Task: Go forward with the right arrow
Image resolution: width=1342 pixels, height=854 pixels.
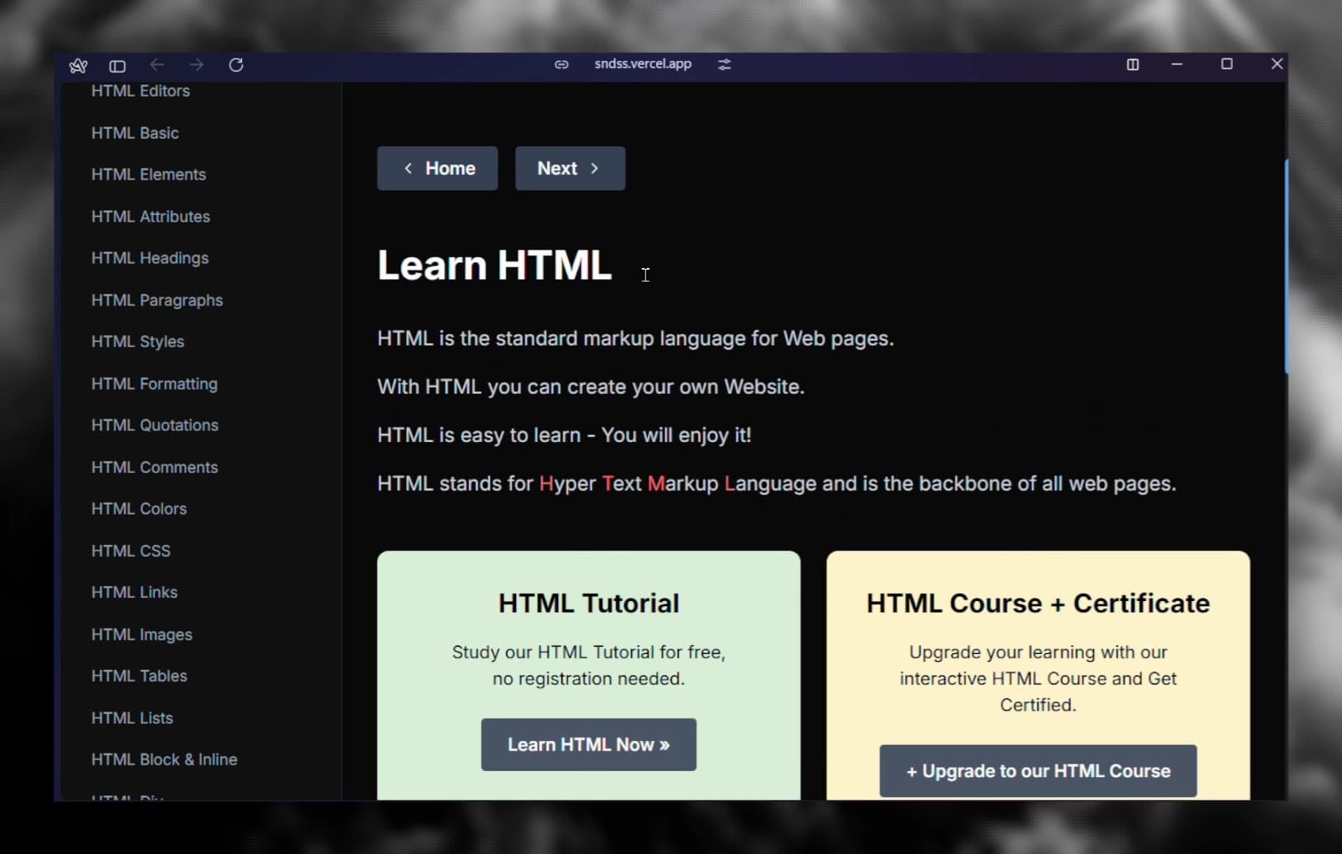Action: click(x=196, y=65)
